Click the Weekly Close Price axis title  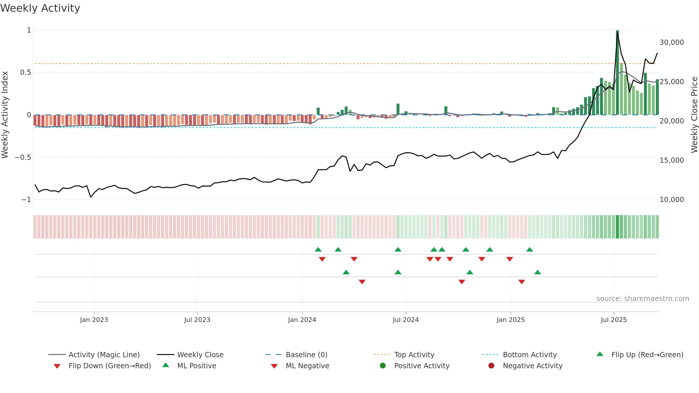point(694,115)
